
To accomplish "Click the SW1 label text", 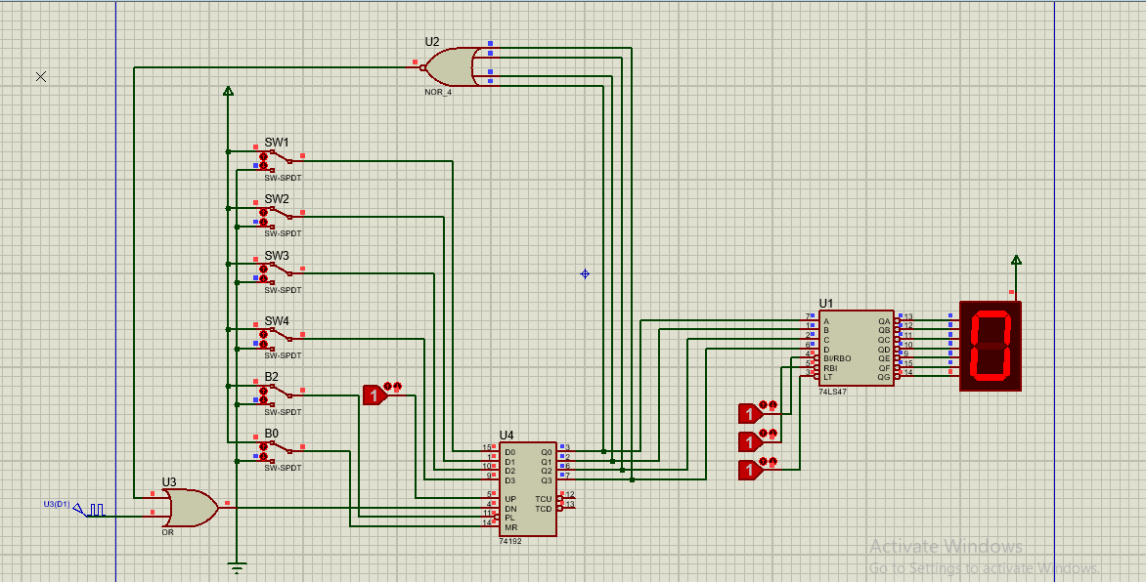I will pos(277,143).
